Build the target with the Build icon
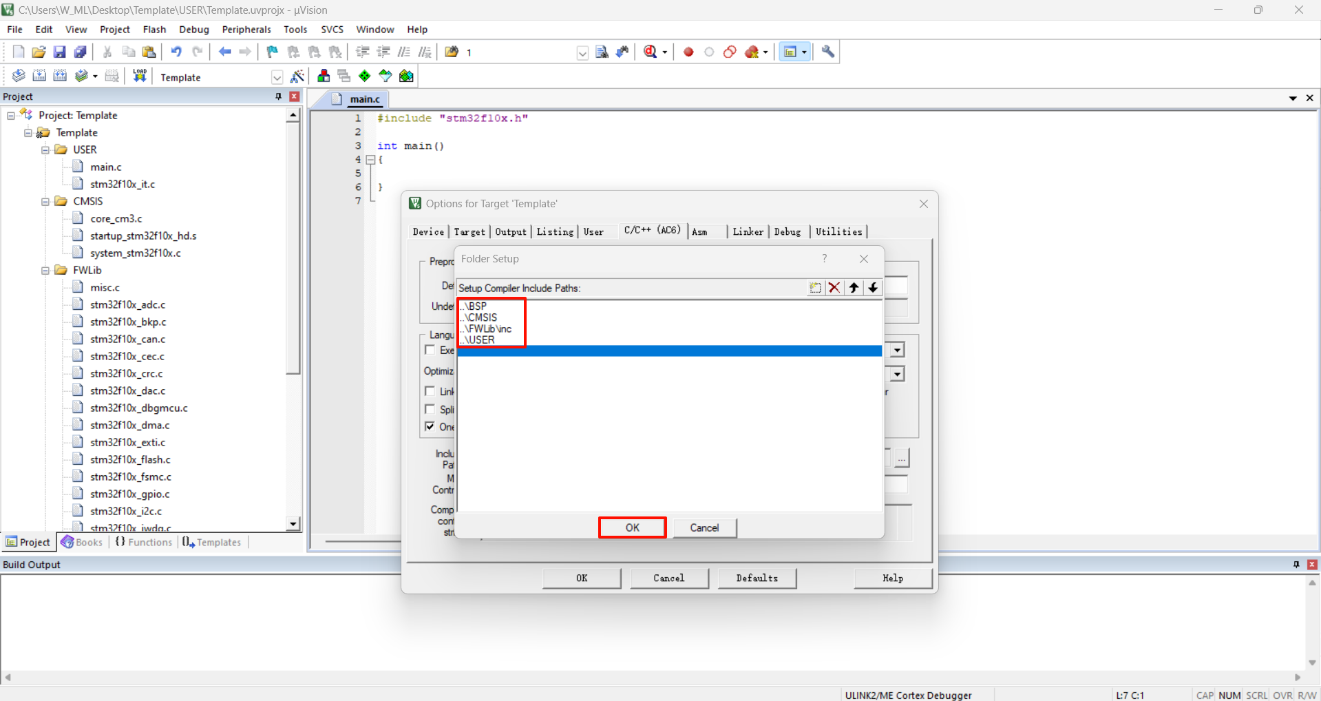The width and height of the screenshot is (1321, 701). pyautogui.click(x=39, y=76)
